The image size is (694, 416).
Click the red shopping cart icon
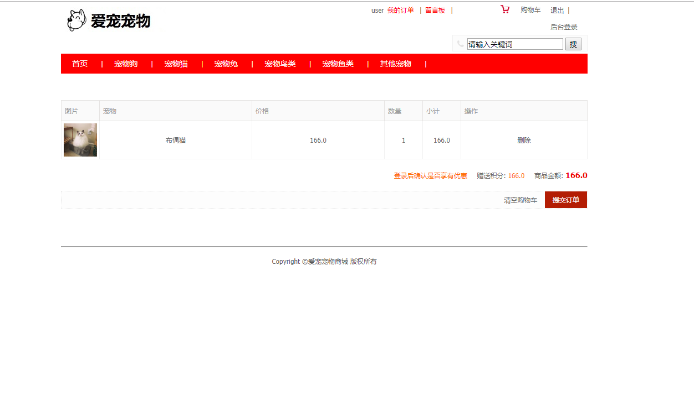tap(504, 9)
